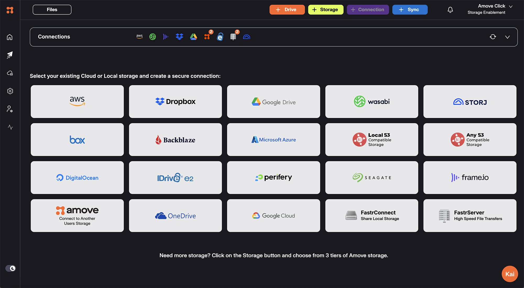524x288 pixels.
Task: Click the Wasabi icon in Connections bar
Action: 152,37
